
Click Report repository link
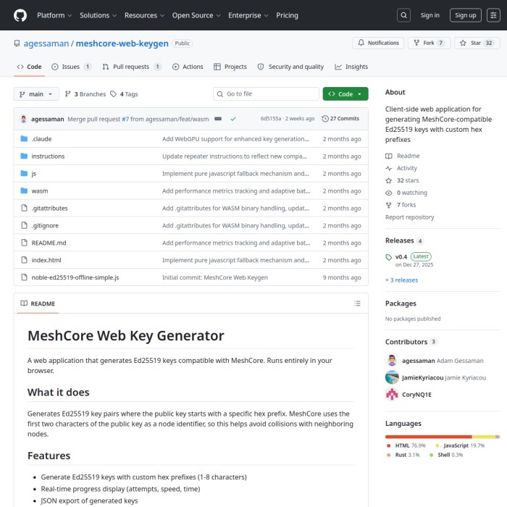coord(409,217)
